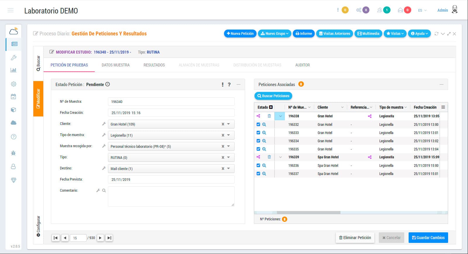The width and height of the screenshot is (468, 254).
Task: Open the user profile sidebar icon
Action: pyautogui.click(x=13, y=167)
